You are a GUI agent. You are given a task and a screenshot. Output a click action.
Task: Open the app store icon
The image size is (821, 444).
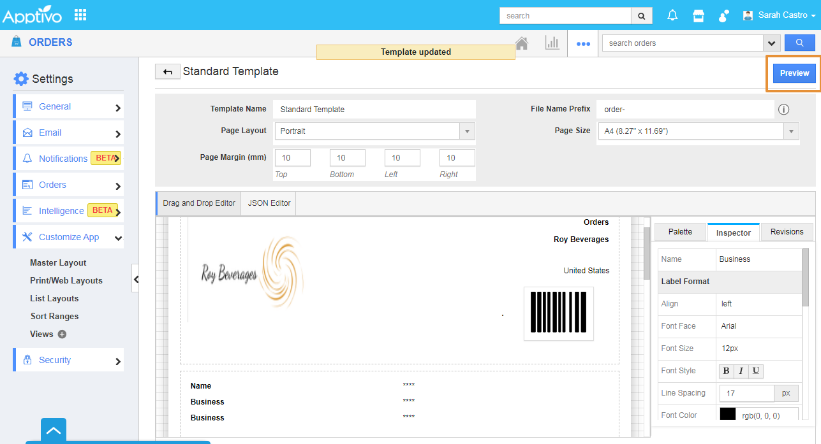click(x=699, y=15)
